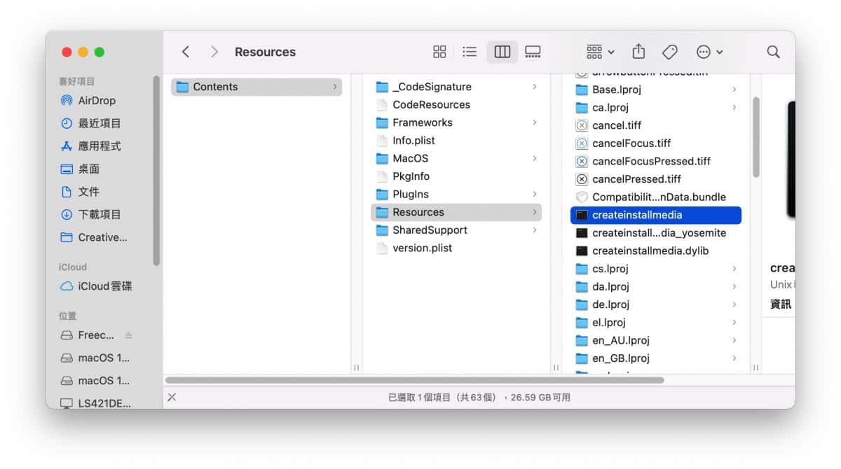Viewport: 841px width, 469px height.
Task: Open AirDrop in the sidebar
Action: coord(96,101)
